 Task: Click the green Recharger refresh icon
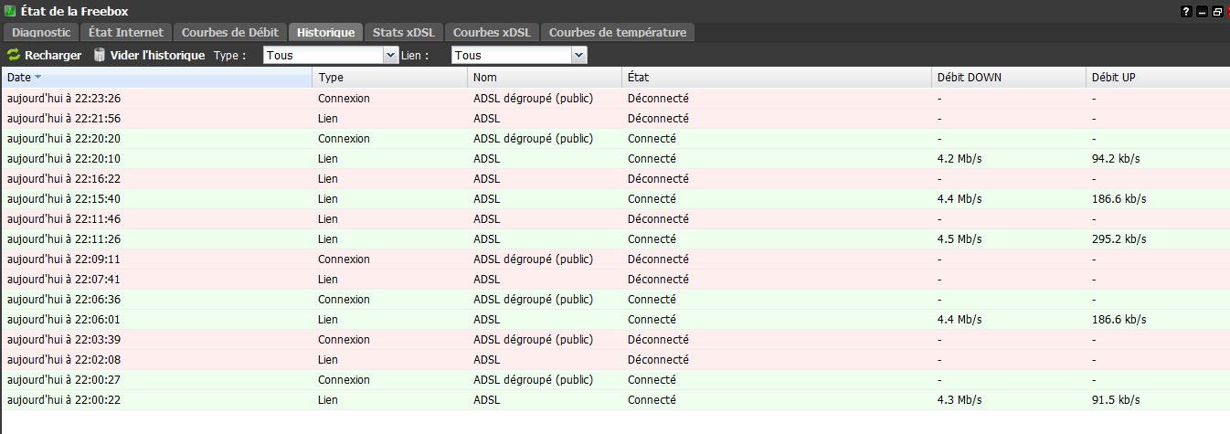point(14,56)
